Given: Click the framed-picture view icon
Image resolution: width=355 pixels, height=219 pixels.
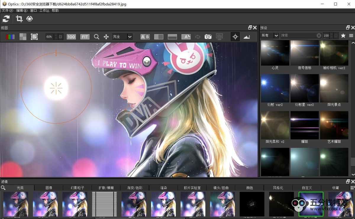Looking at the screenshot, I should pyautogui.click(x=34, y=37).
